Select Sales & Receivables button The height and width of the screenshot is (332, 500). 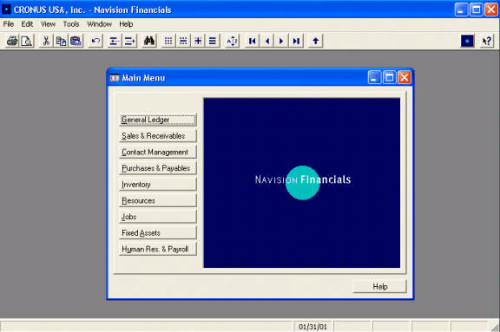(x=158, y=136)
